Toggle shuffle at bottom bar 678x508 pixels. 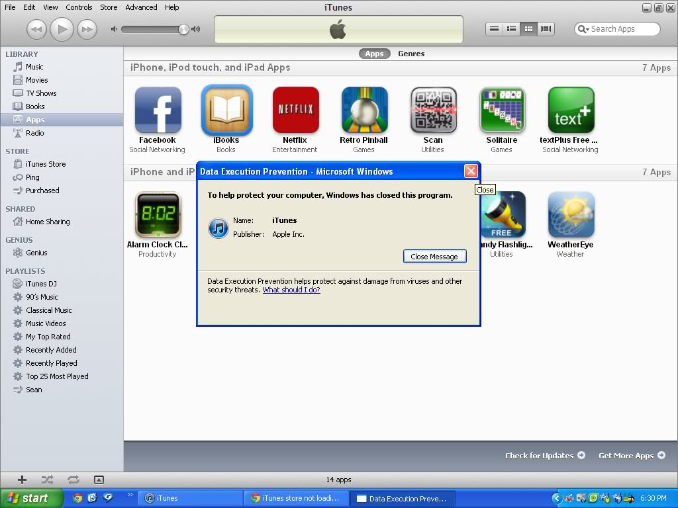[x=47, y=480]
